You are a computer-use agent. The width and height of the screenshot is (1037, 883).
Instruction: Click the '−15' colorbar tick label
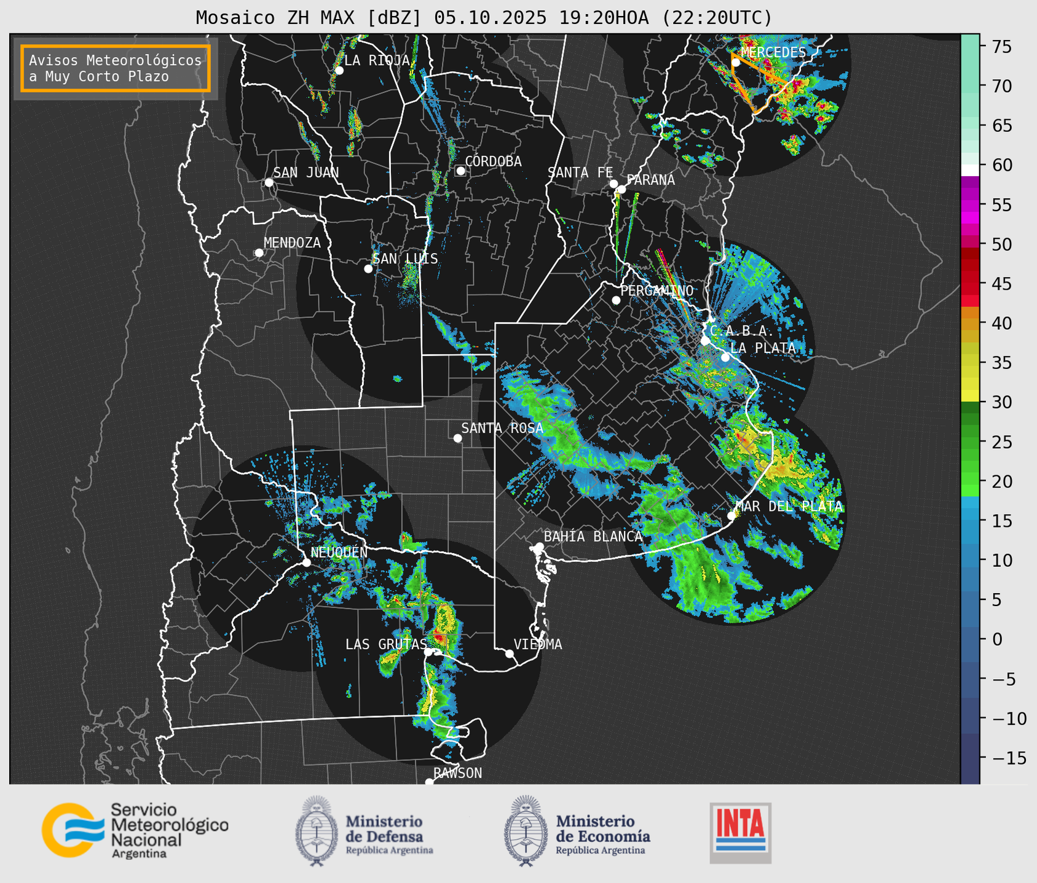pyautogui.click(x=1009, y=758)
